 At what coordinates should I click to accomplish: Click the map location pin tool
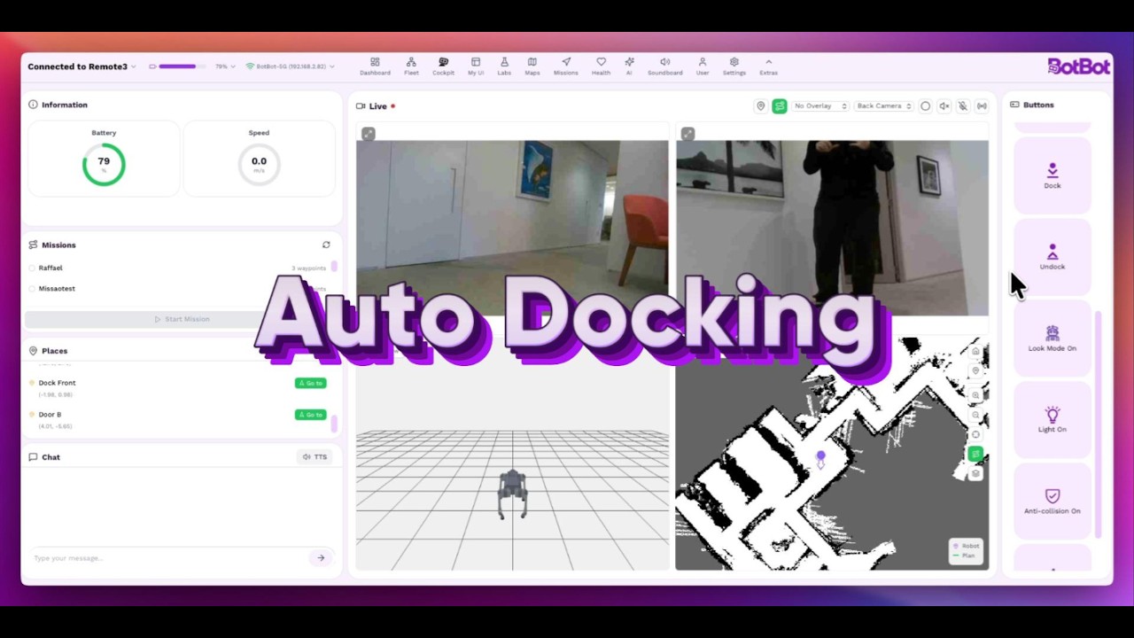tap(975, 371)
